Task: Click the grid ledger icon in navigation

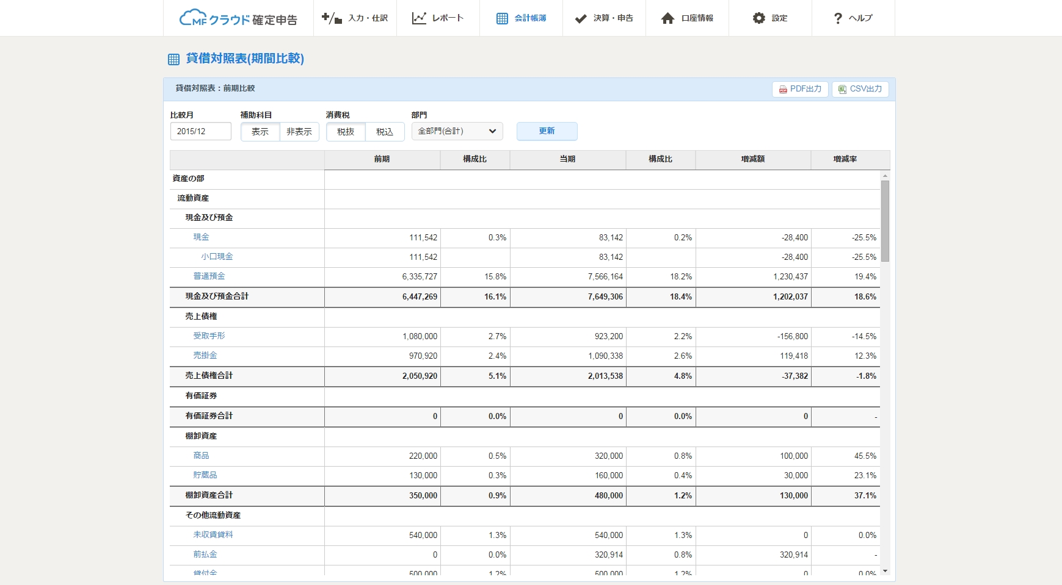Action: pos(502,18)
